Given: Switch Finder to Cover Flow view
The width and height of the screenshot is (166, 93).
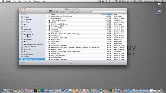Looking at the screenshot, I should [x=57, y=11].
